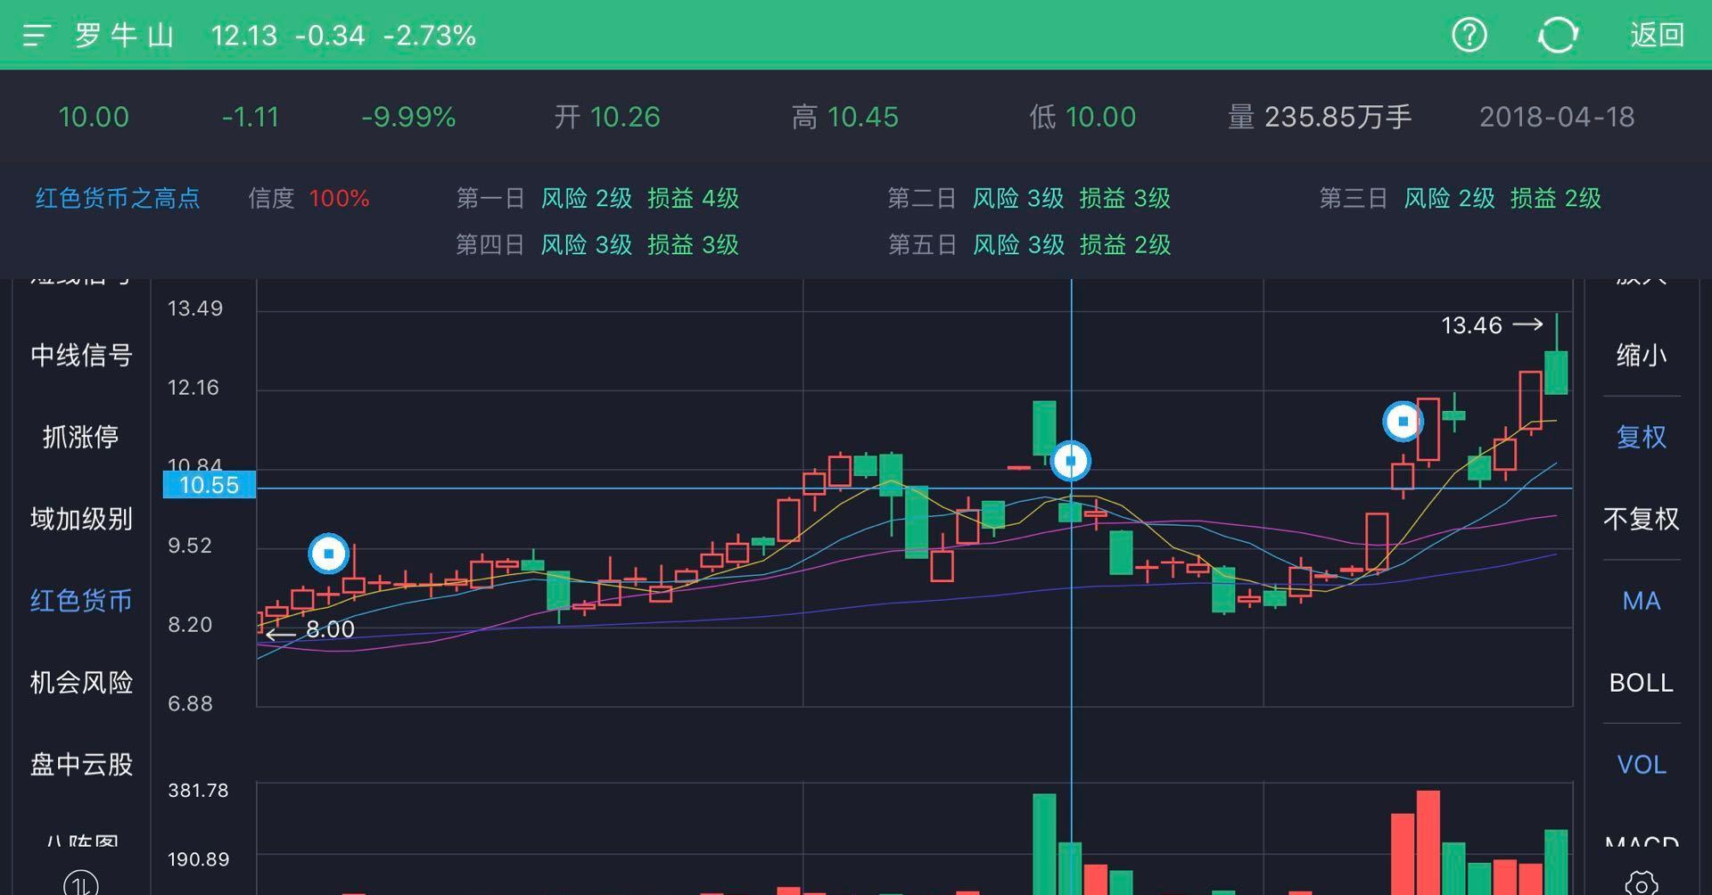
Task: Tap the volume 235.85万手 value
Action: tap(1337, 117)
